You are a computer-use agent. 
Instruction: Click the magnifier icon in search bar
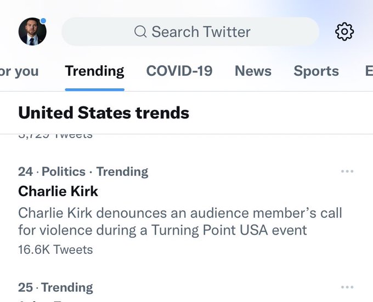140,32
